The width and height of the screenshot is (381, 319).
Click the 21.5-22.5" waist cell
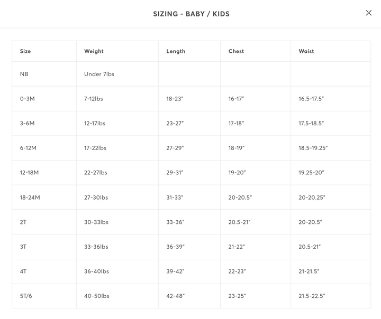click(x=312, y=296)
